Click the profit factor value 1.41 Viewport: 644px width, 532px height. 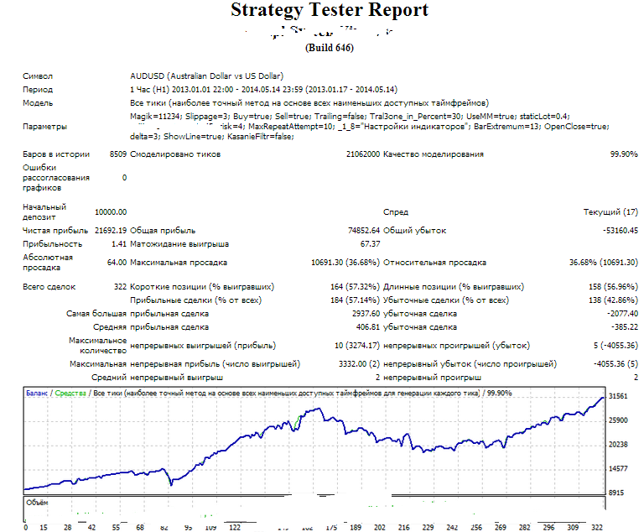119,244
